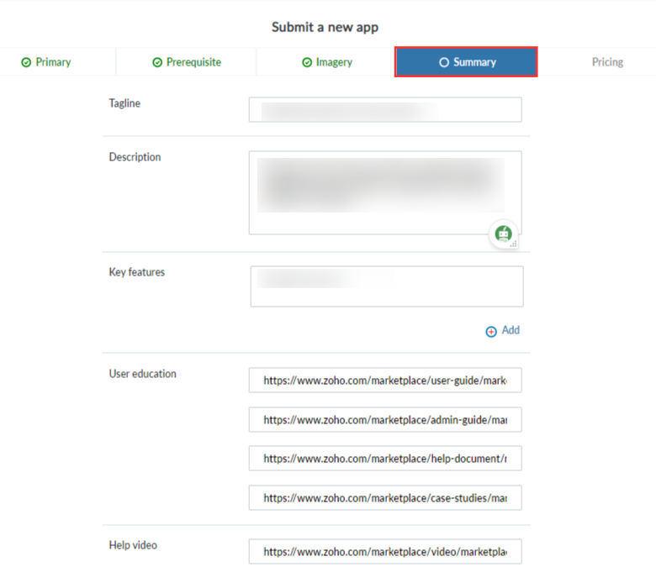Select the admin-guide URL field
The height and width of the screenshot is (567, 656).
(384, 419)
